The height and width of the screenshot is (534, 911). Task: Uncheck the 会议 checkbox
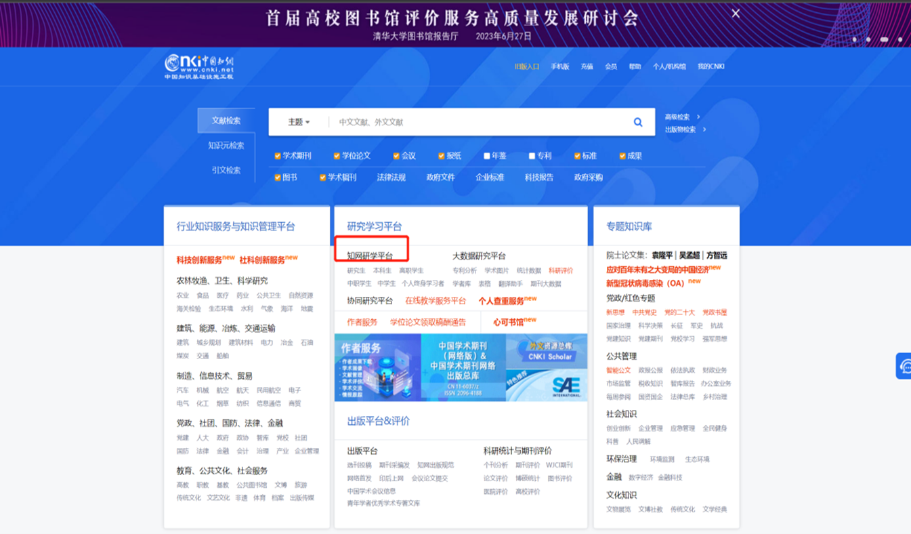(x=396, y=156)
